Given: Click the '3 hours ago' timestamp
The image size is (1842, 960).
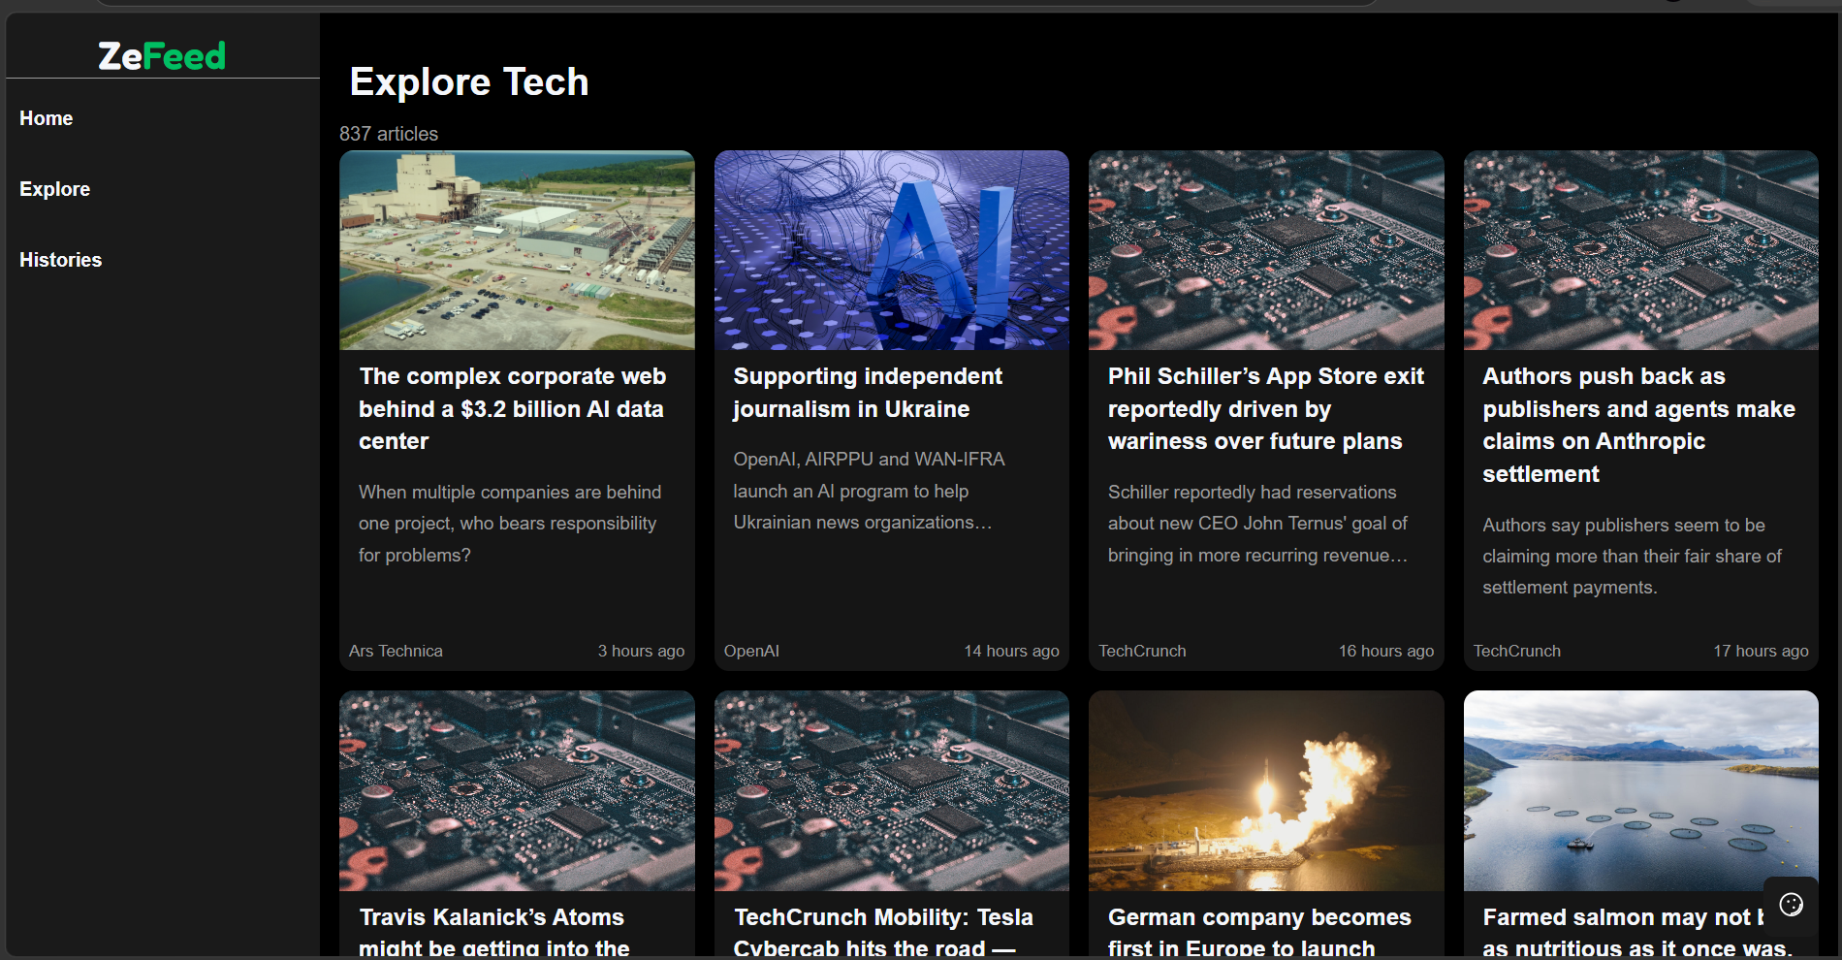Looking at the screenshot, I should (x=641, y=651).
